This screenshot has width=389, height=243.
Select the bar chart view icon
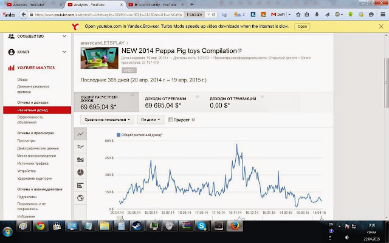click(x=80, y=185)
